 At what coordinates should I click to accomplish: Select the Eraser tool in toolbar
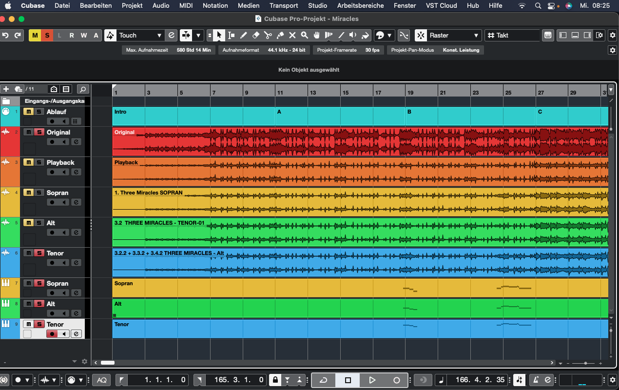pos(255,35)
